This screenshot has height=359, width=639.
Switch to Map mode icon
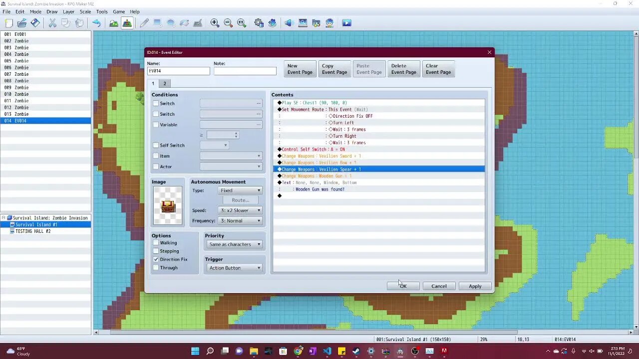click(114, 23)
